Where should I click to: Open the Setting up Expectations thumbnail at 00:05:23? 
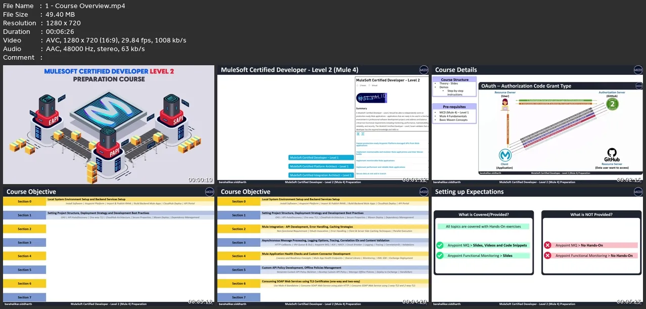[x=537, y=247]
